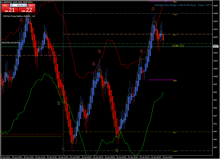Click the Old Dog's Swing High/Low Indicator label

[19, 16]
